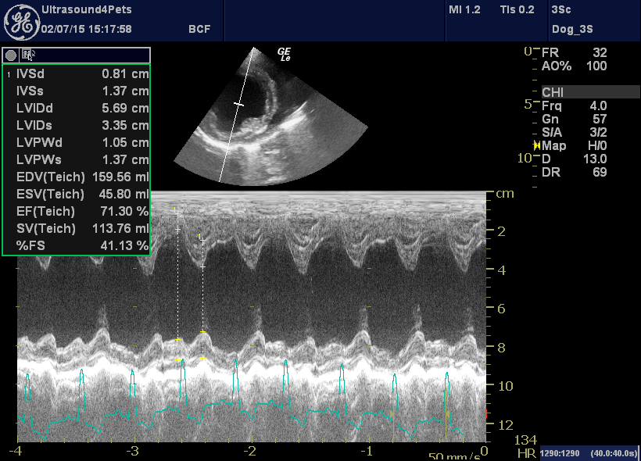Click the worksheet grid icon in measurement header

(x=27, y=55)
